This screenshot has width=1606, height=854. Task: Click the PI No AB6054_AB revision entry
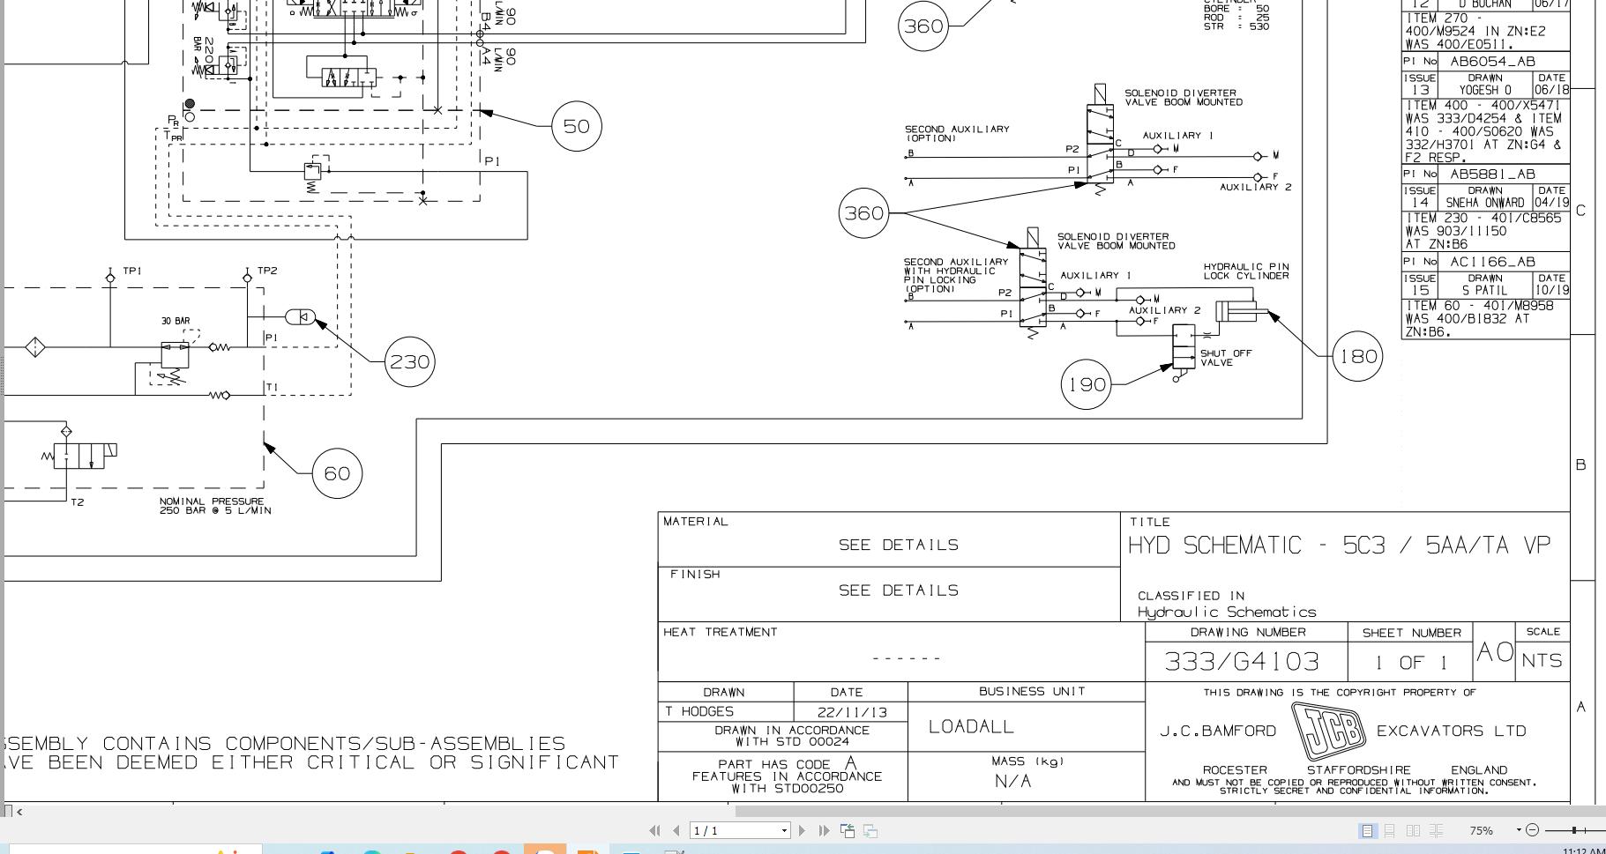click(x=1485, y=62)
